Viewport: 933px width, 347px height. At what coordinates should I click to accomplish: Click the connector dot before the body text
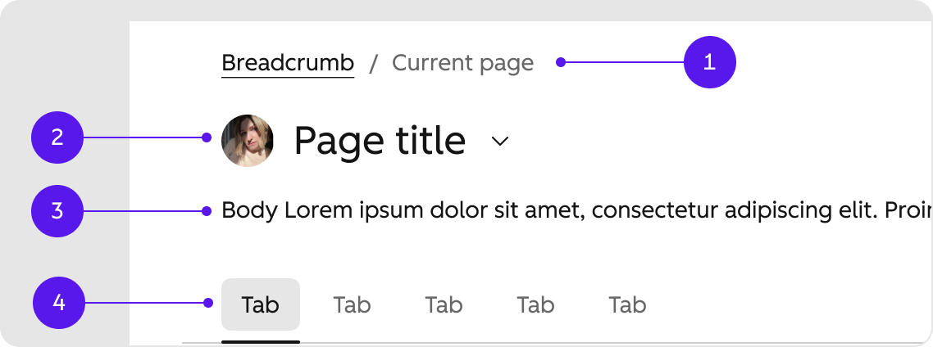[207, 211]
